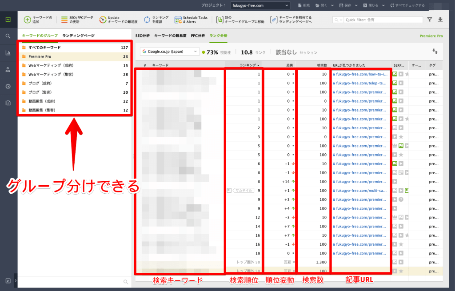
Task: Click the Quick Filter input field
Action: pos(383,20)
